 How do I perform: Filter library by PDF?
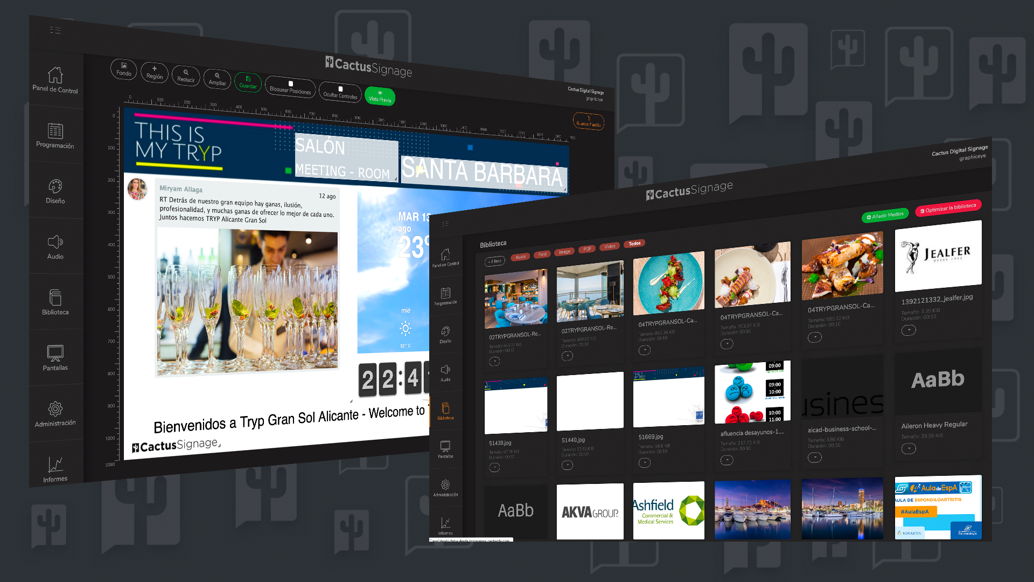click(x=587, y=249)
